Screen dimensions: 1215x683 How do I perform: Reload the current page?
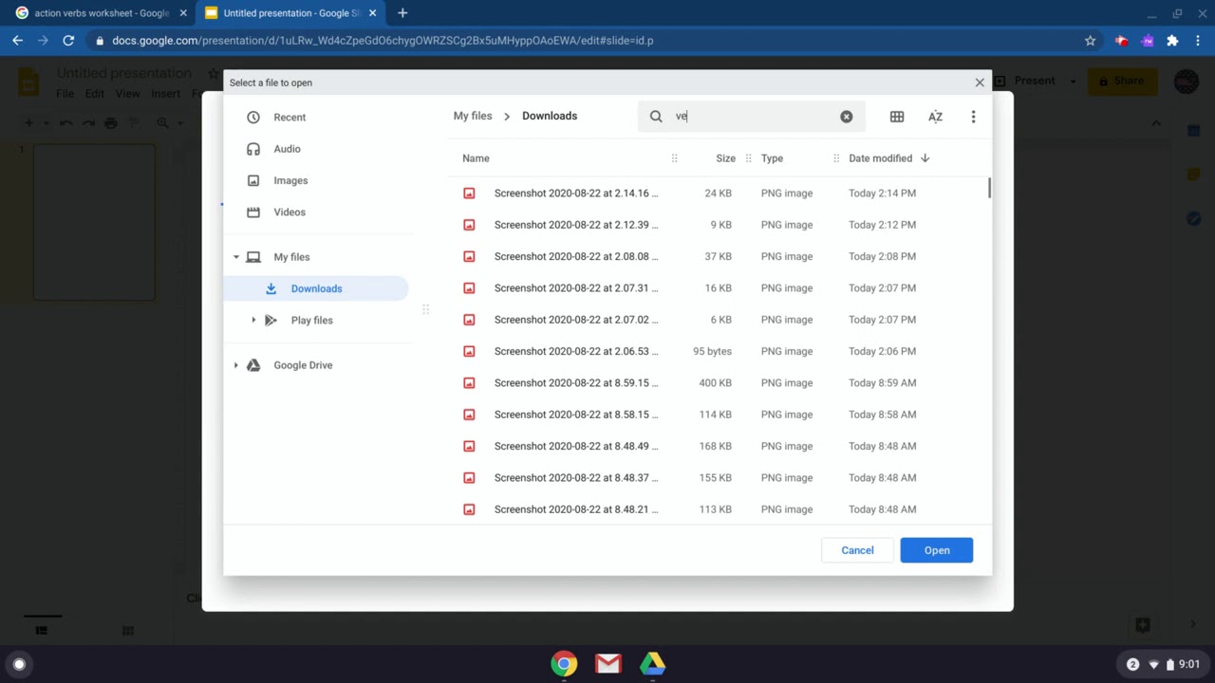coord(68,41)
